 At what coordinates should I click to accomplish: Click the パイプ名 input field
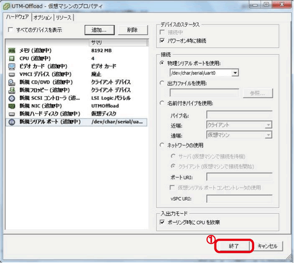239,115
